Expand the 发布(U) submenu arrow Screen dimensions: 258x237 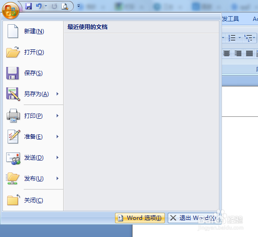(57, 179)
